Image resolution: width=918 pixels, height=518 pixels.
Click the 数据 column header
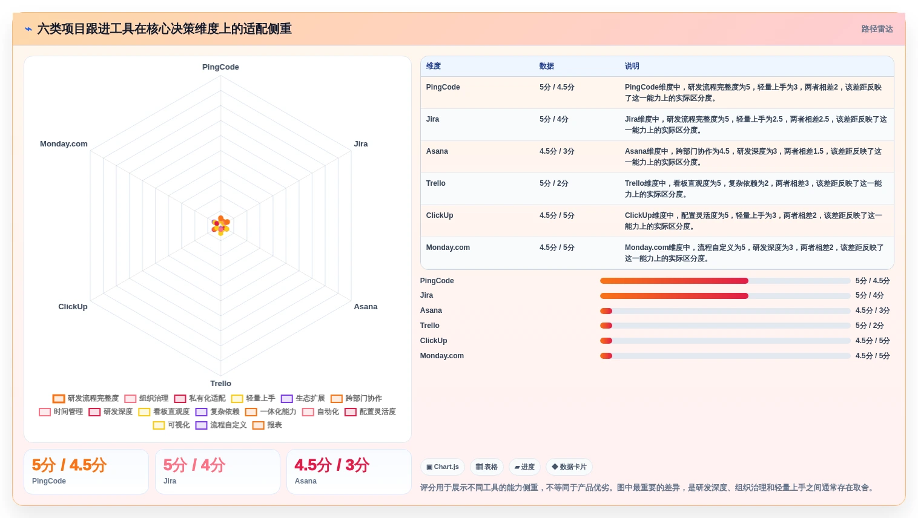(x=547, y=66)
